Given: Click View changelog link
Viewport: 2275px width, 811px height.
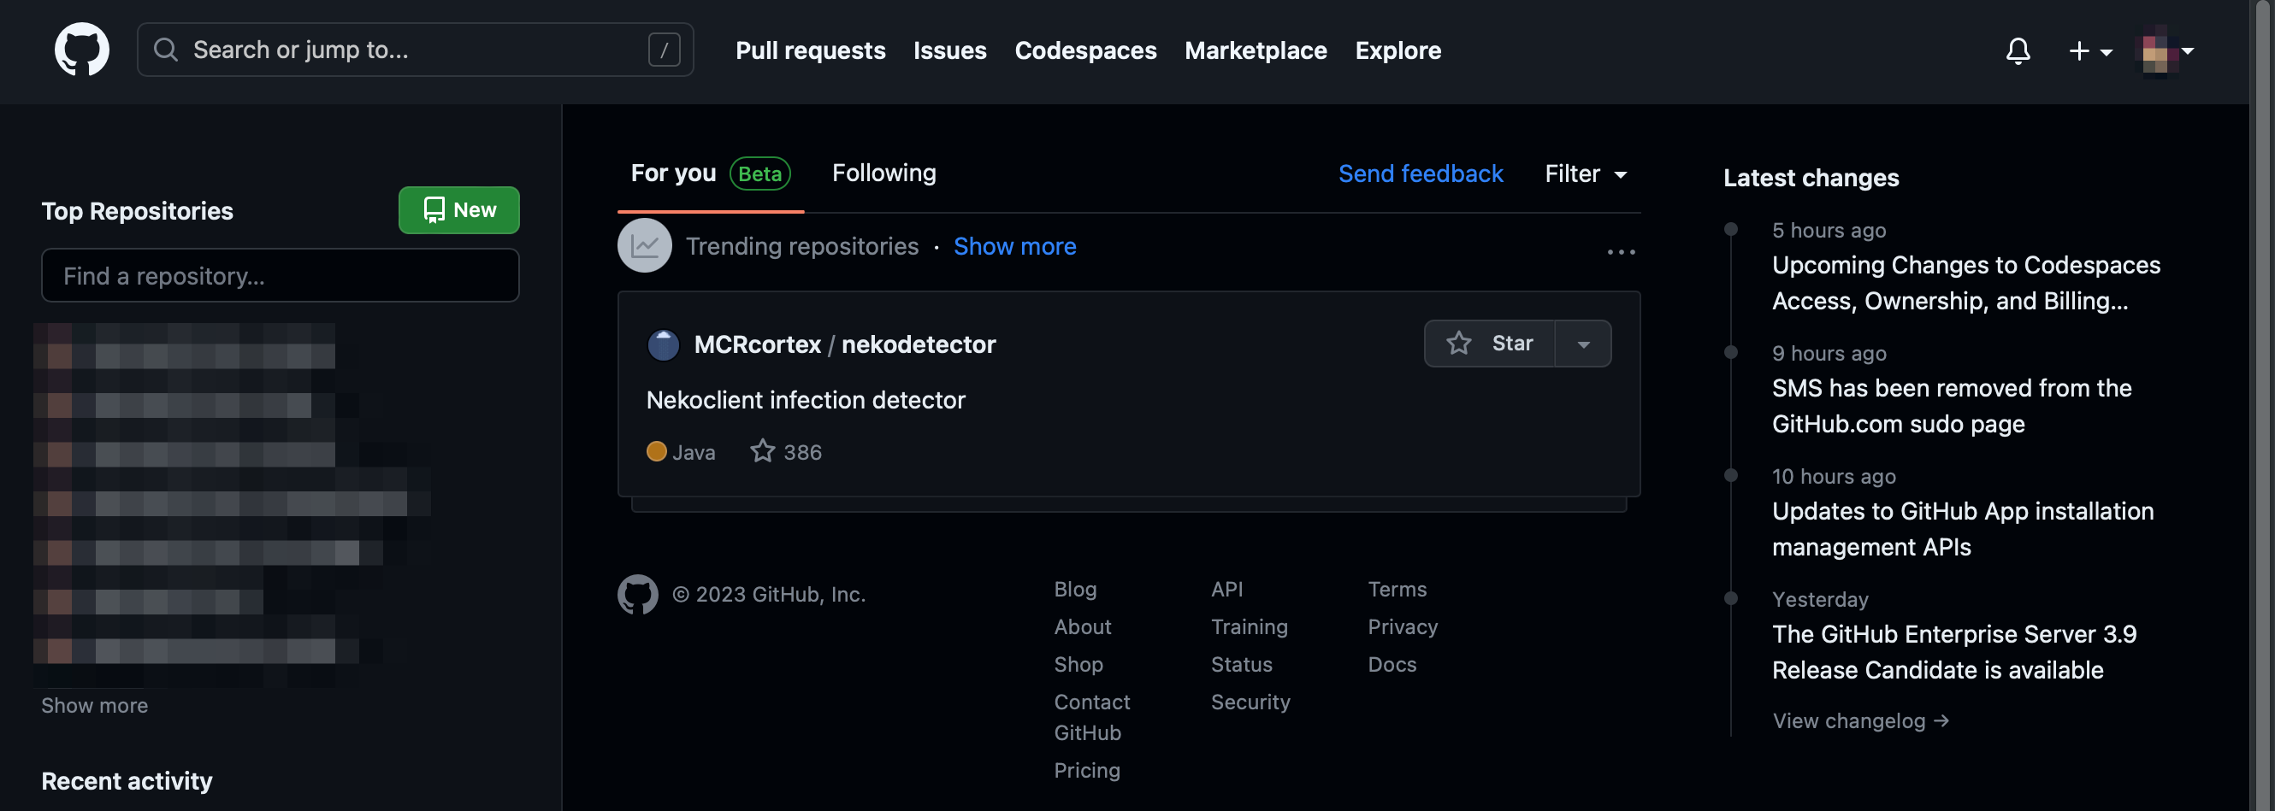Looking at the screenshot, I should 1859,721.
